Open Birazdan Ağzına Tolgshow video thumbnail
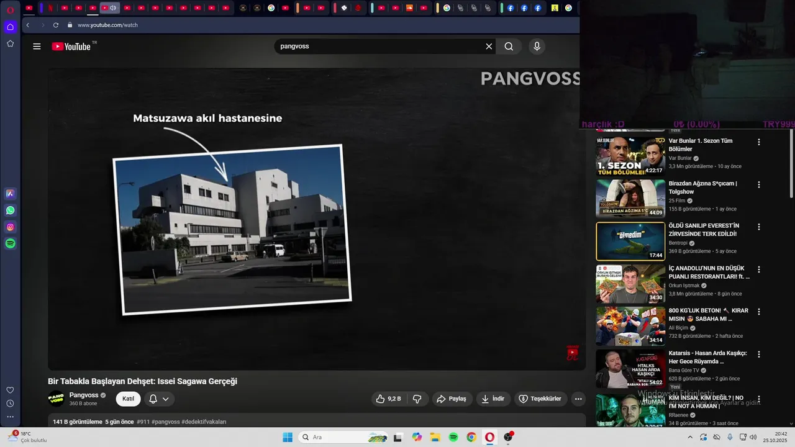Viewport: 795px width, 447px height. coord(630,199)
